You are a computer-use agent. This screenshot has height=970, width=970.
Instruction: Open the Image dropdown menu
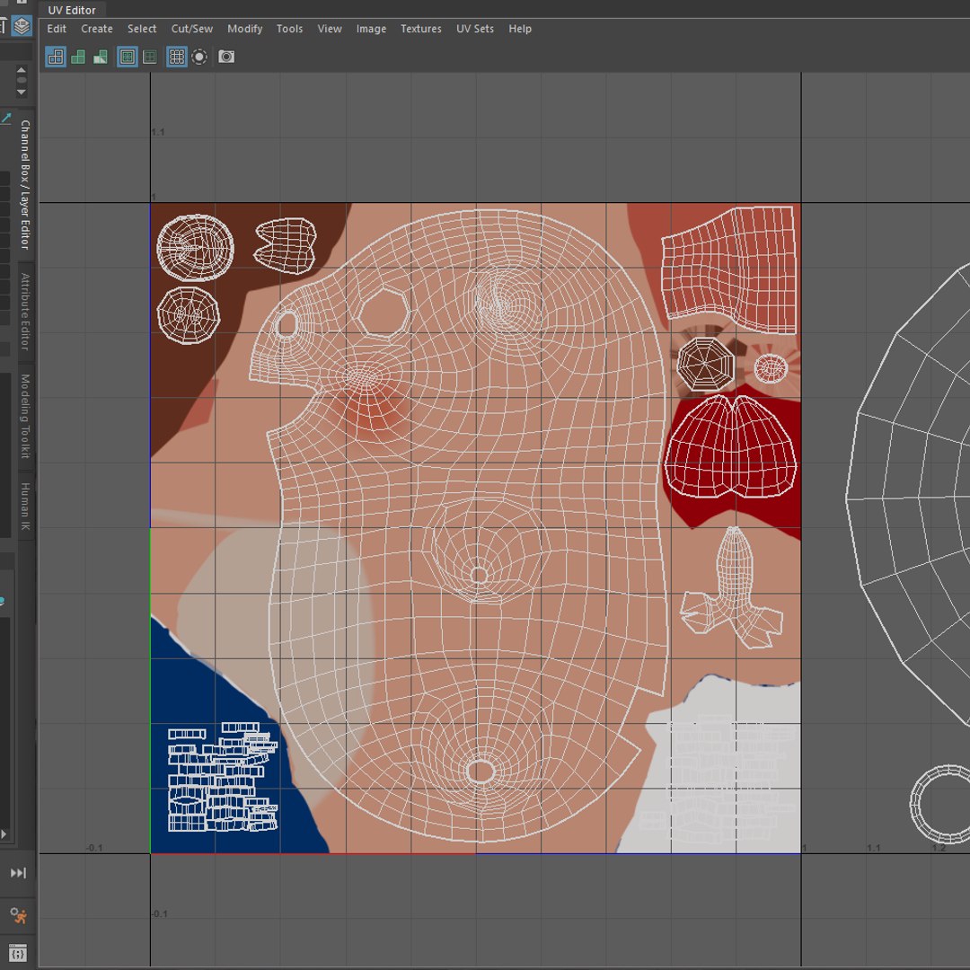pyautogui.click(x=371, y=29)
